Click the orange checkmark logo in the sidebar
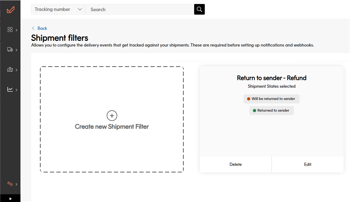 pyautogui.click(x=10, y=10)
